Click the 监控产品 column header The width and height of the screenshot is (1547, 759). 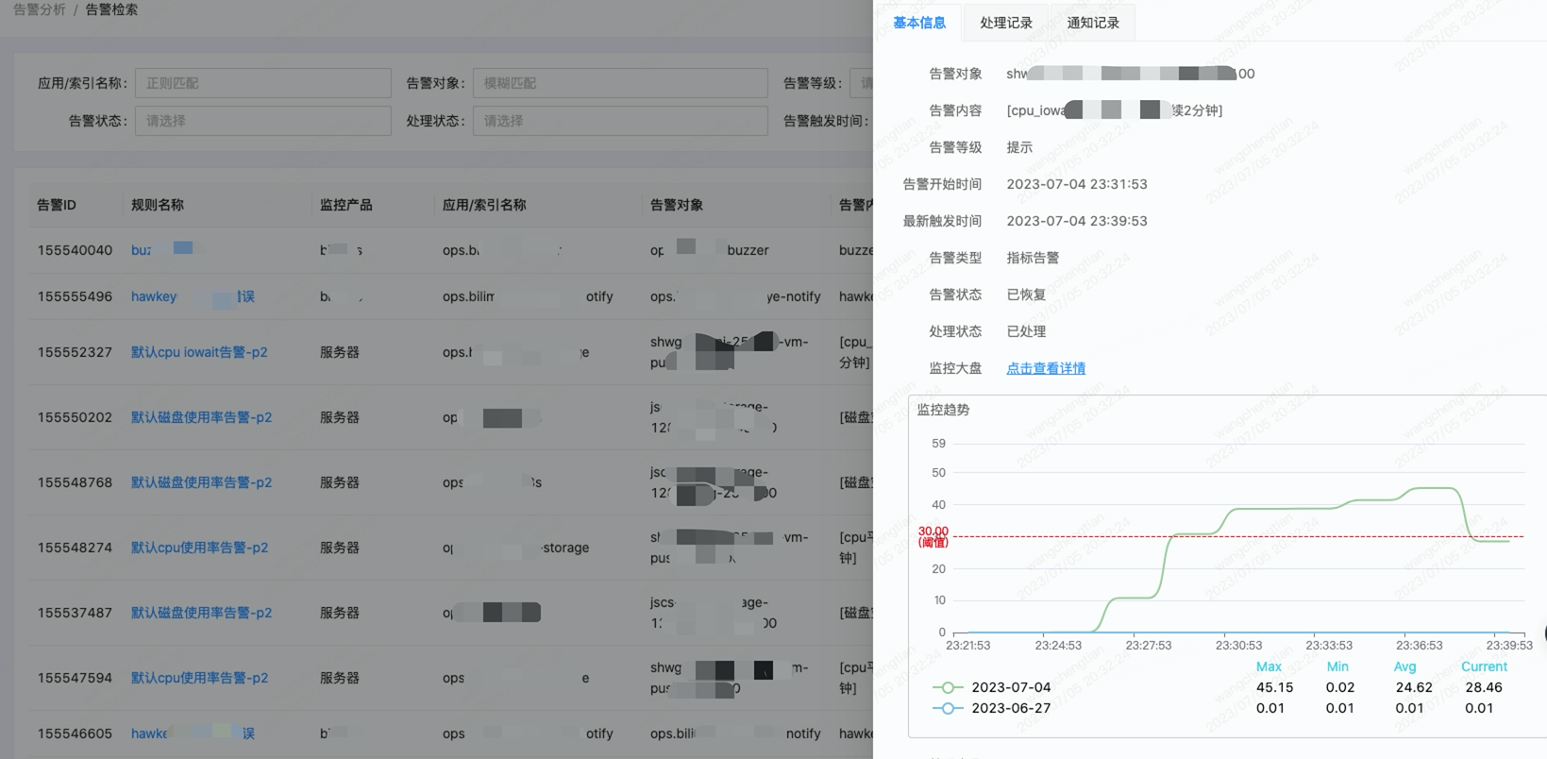(x=345, y=205)
